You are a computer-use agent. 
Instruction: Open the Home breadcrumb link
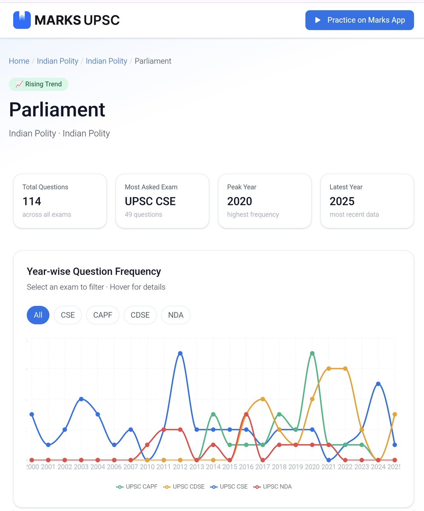[x=19, y=61]
